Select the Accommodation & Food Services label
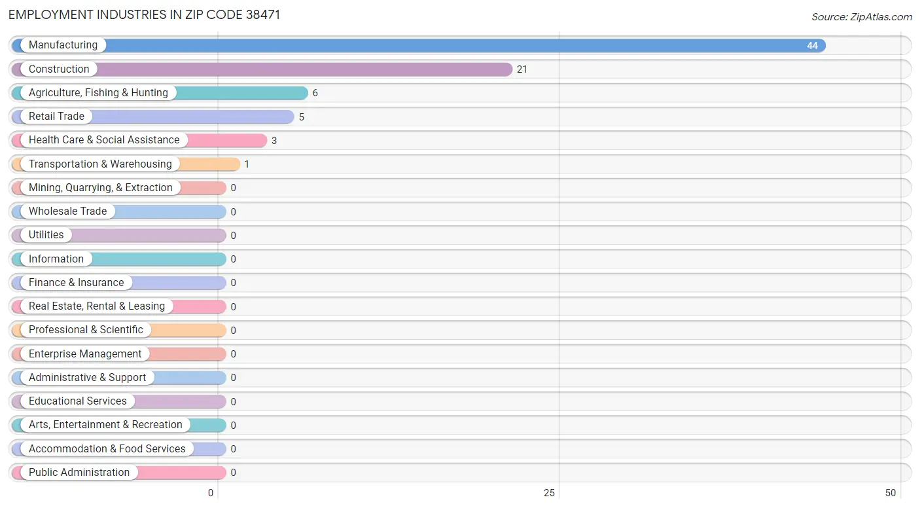The image size is (920, 508). (107, 449)
